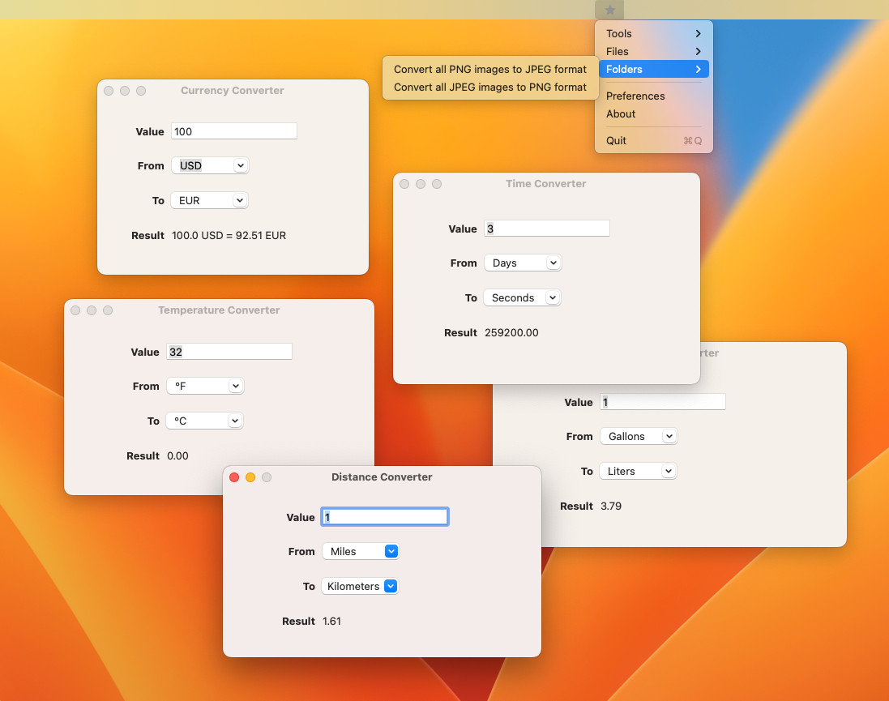The height and width of the screenshot is (701, 889).
Task: Click the Distance Converter window title
Action: 382,477
